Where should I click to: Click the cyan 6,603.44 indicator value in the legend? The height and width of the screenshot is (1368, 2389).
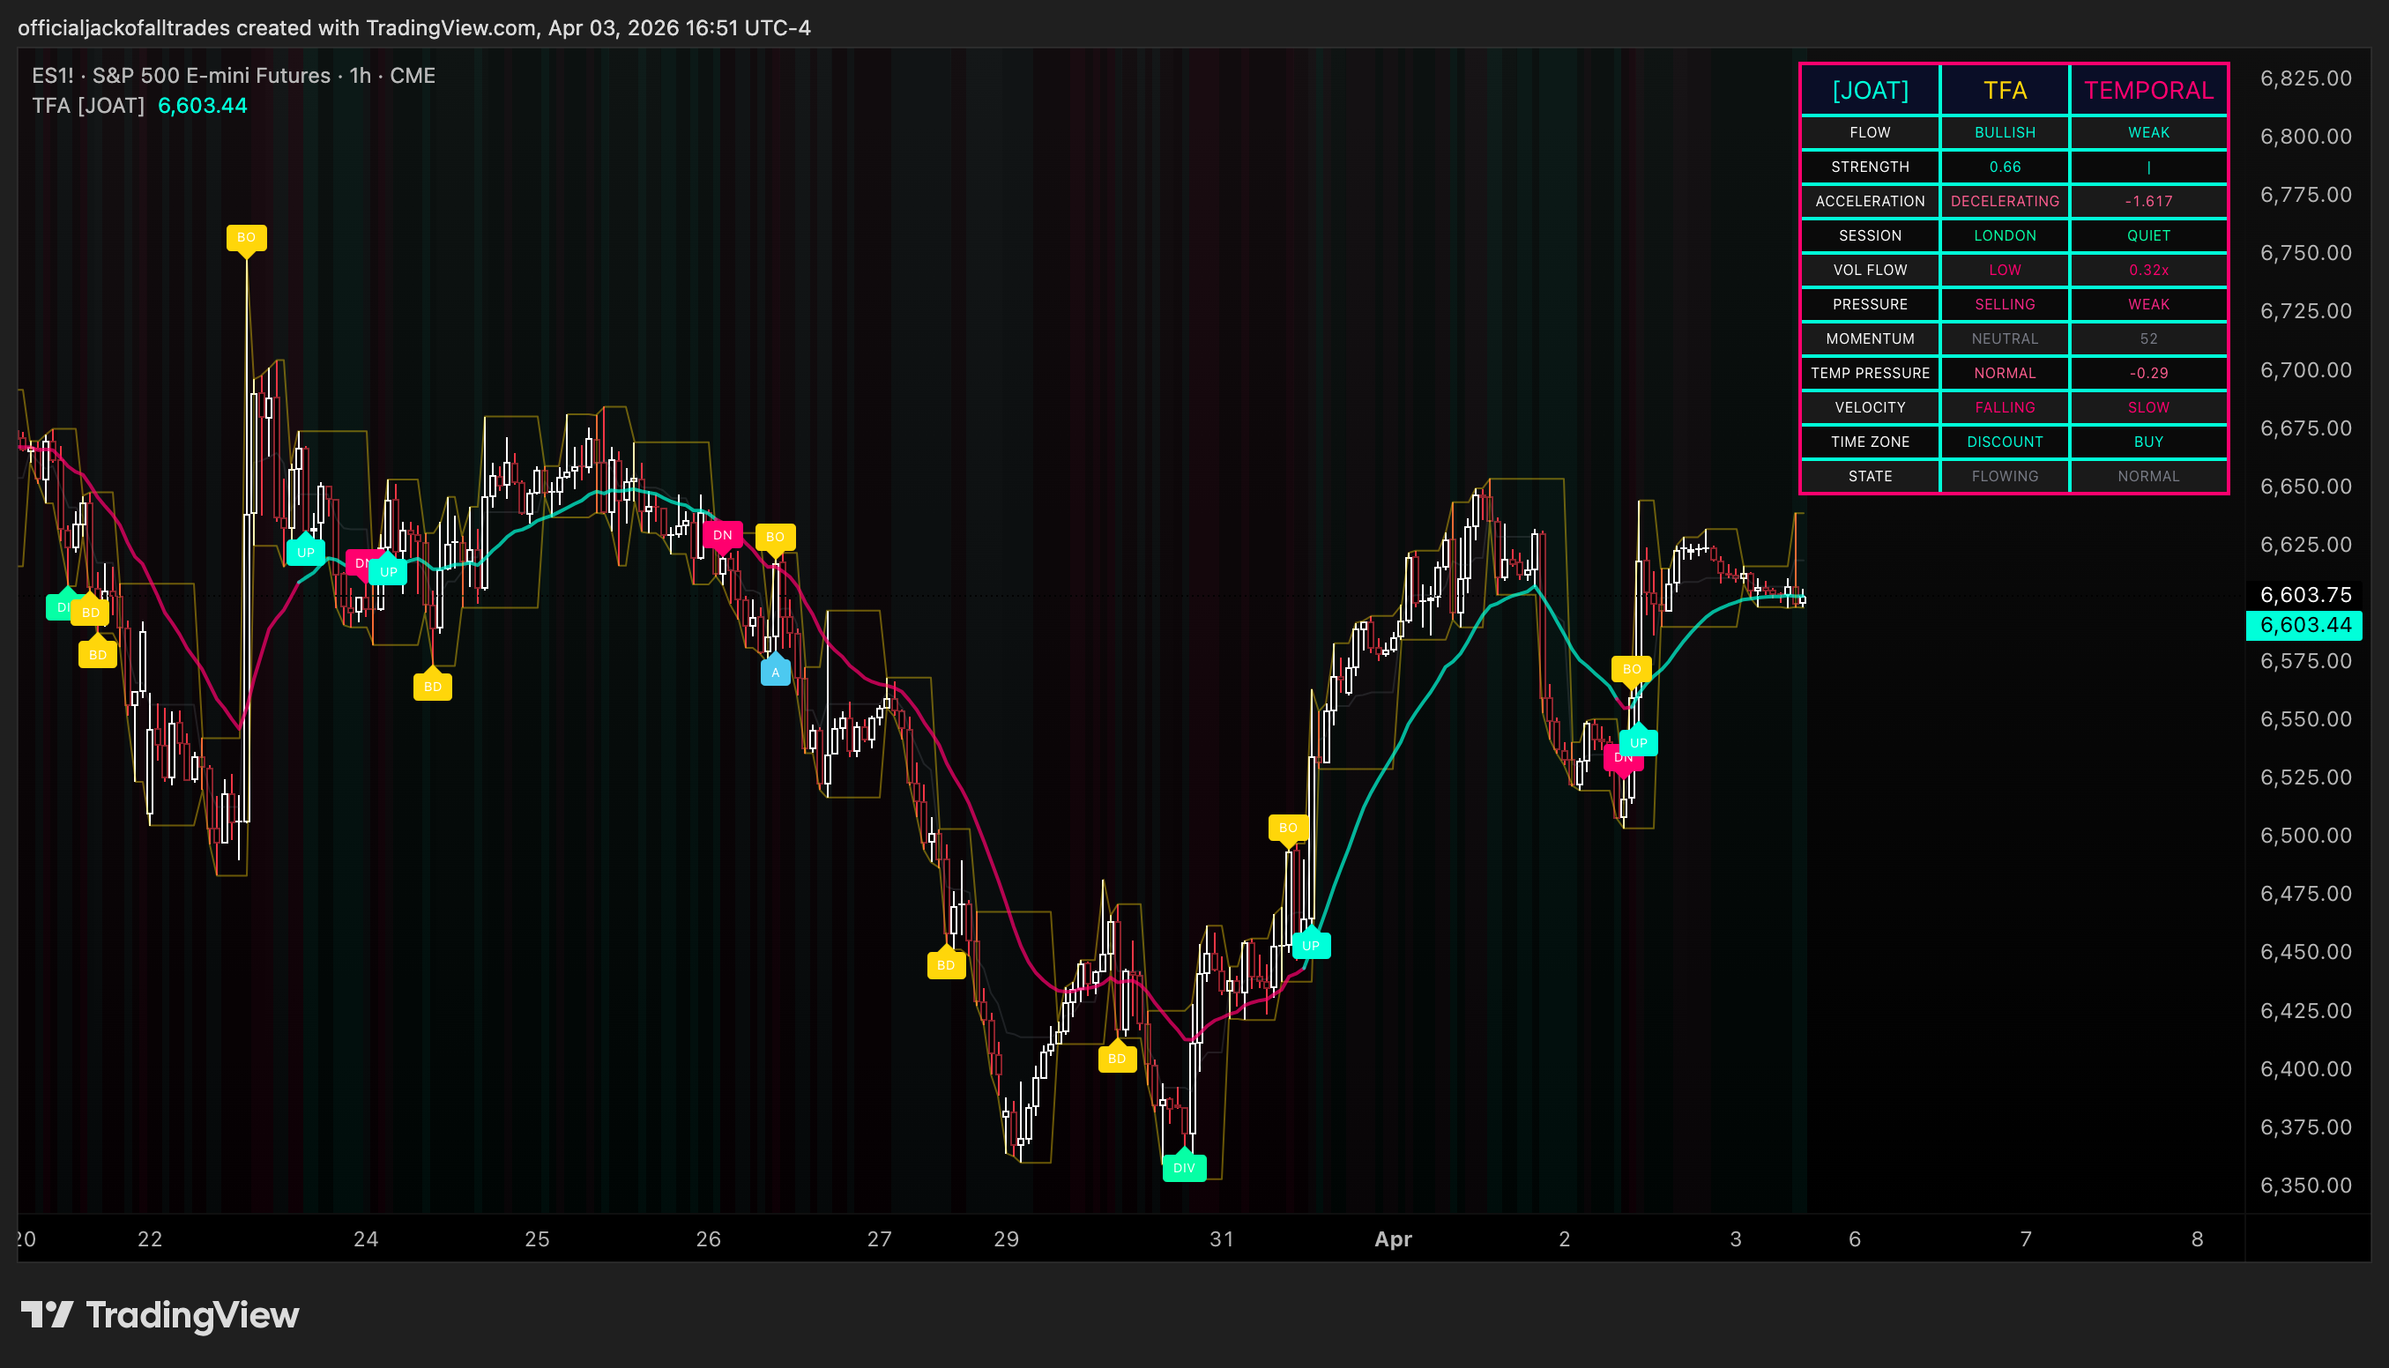click(x=202, y=105)
